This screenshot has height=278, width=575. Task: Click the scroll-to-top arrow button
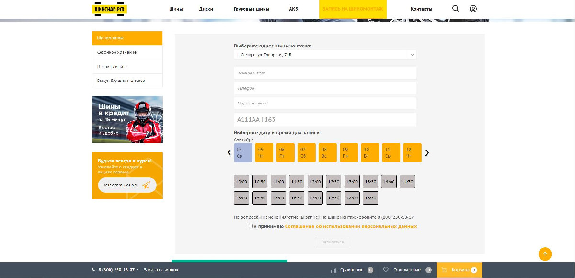click(545, 254)
